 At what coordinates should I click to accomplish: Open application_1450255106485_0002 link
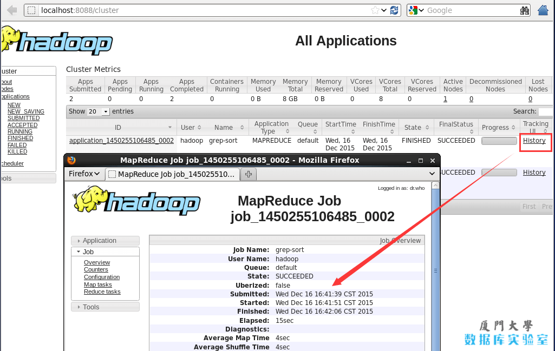[121, 141]
